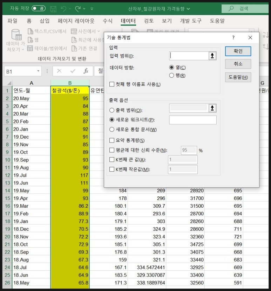The image size is (271, 291).
Task: Click the 도움말(H) button in dialog
Action: (238, 77)
